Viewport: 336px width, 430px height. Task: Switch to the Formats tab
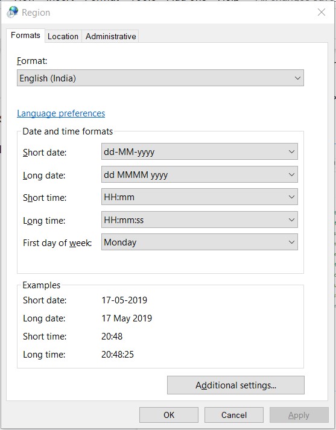tap(25, 36)
